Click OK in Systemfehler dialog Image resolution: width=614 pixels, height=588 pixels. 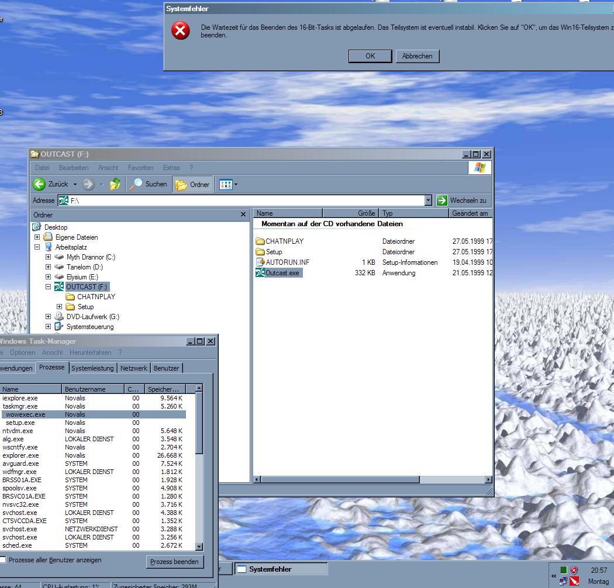(x=370, y=56)
